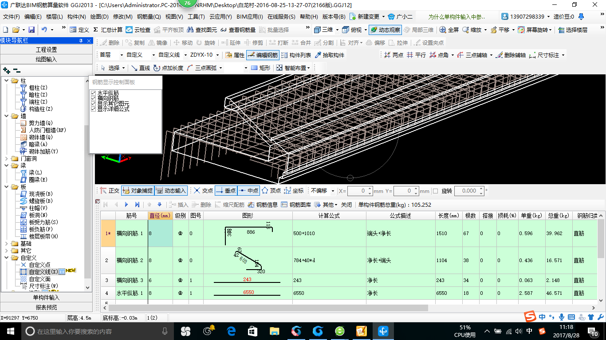Click 两点 two-point auxiliary axis tool
This screenshot has height=340, width=606.
[394, 55]
